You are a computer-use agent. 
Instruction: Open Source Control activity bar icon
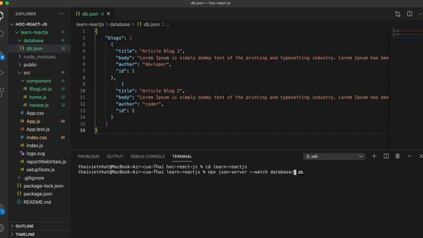tap(2, 55)
